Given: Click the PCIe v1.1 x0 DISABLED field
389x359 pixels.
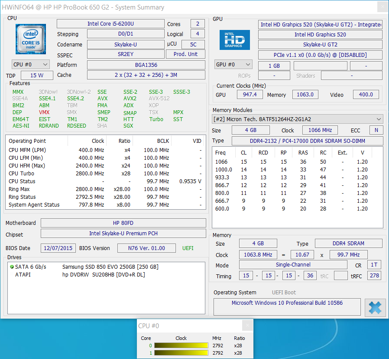Looking at the screenshot, I should 320,55.
